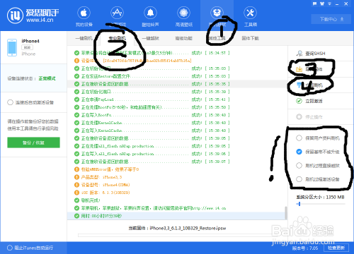Click the 立即激活 green check icon

pos(299,101)
